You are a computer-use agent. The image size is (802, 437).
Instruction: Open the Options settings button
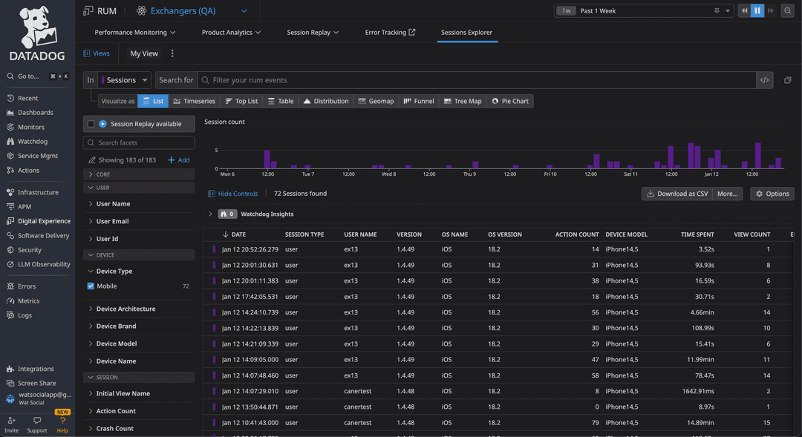point(772,194)
